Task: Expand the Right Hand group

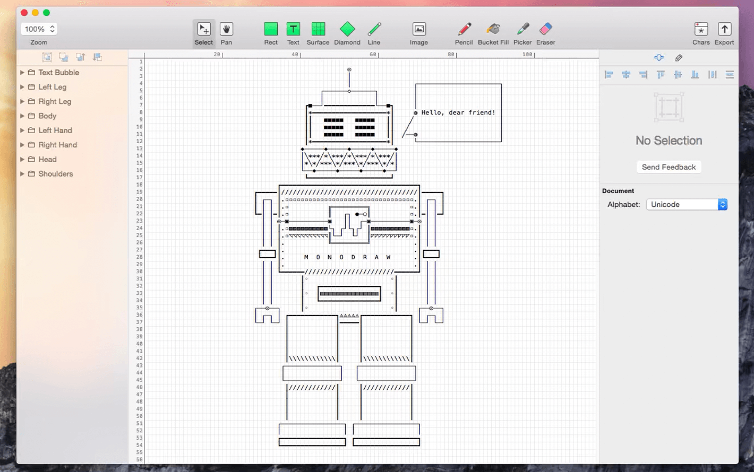Action: (22, 145)
